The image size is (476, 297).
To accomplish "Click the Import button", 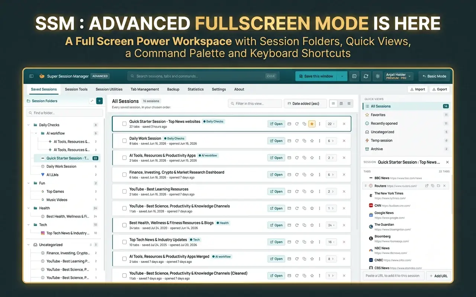I will click(x=418, y=89).
